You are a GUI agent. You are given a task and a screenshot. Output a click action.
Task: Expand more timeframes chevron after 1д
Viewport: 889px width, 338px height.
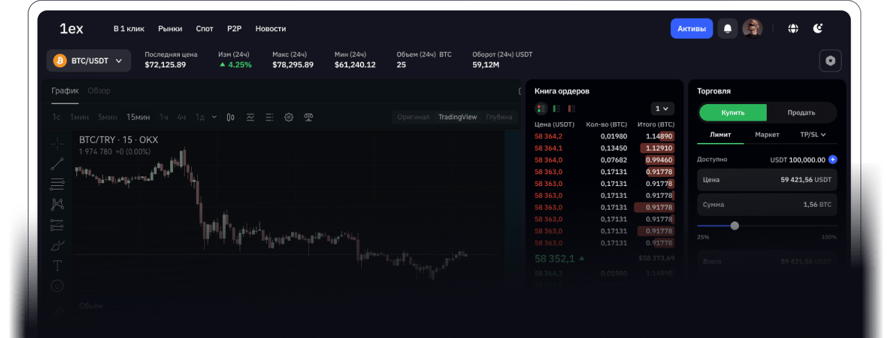pos(214,117)
